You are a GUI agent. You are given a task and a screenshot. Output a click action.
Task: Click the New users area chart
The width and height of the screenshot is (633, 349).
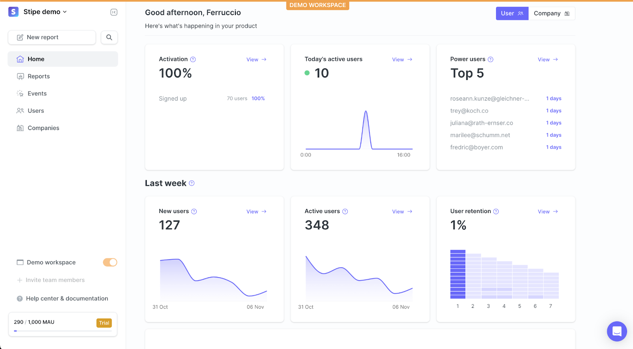point(214,279)
